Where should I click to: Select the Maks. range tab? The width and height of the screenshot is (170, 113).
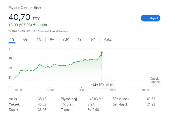tap(108, 40)
